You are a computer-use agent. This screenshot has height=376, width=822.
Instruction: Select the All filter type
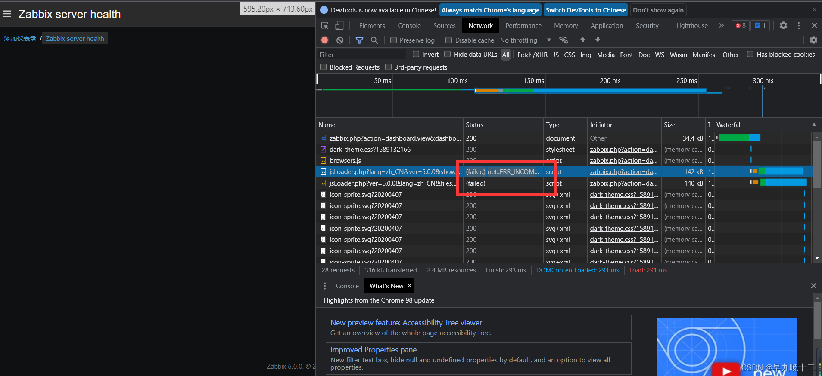click(506, 55)
